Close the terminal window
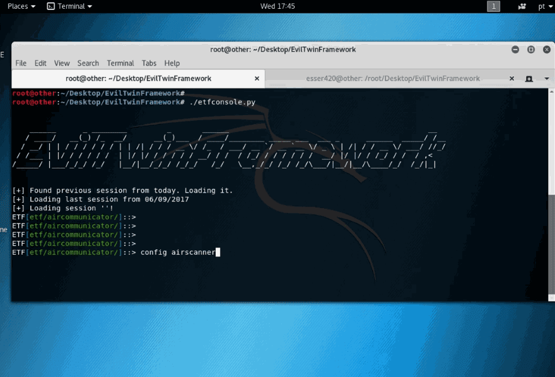 pos(547,50)
